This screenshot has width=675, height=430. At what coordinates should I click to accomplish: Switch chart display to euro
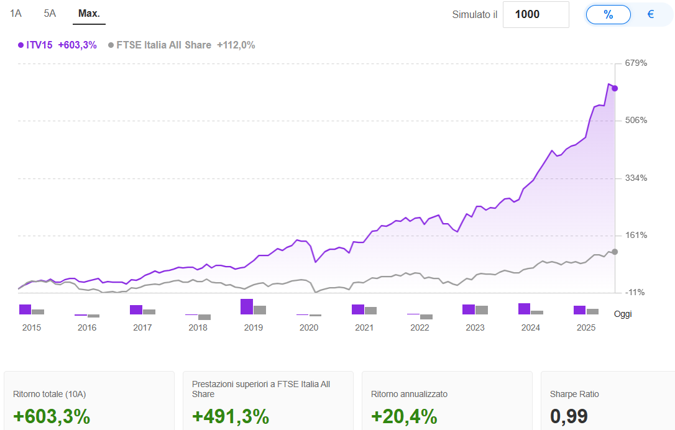click(651, 15)
